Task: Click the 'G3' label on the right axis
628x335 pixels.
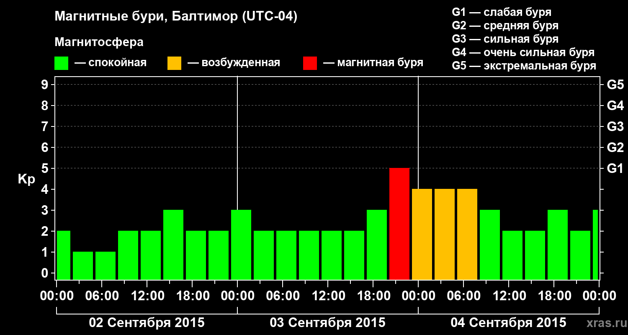Action: coord(615,126)
